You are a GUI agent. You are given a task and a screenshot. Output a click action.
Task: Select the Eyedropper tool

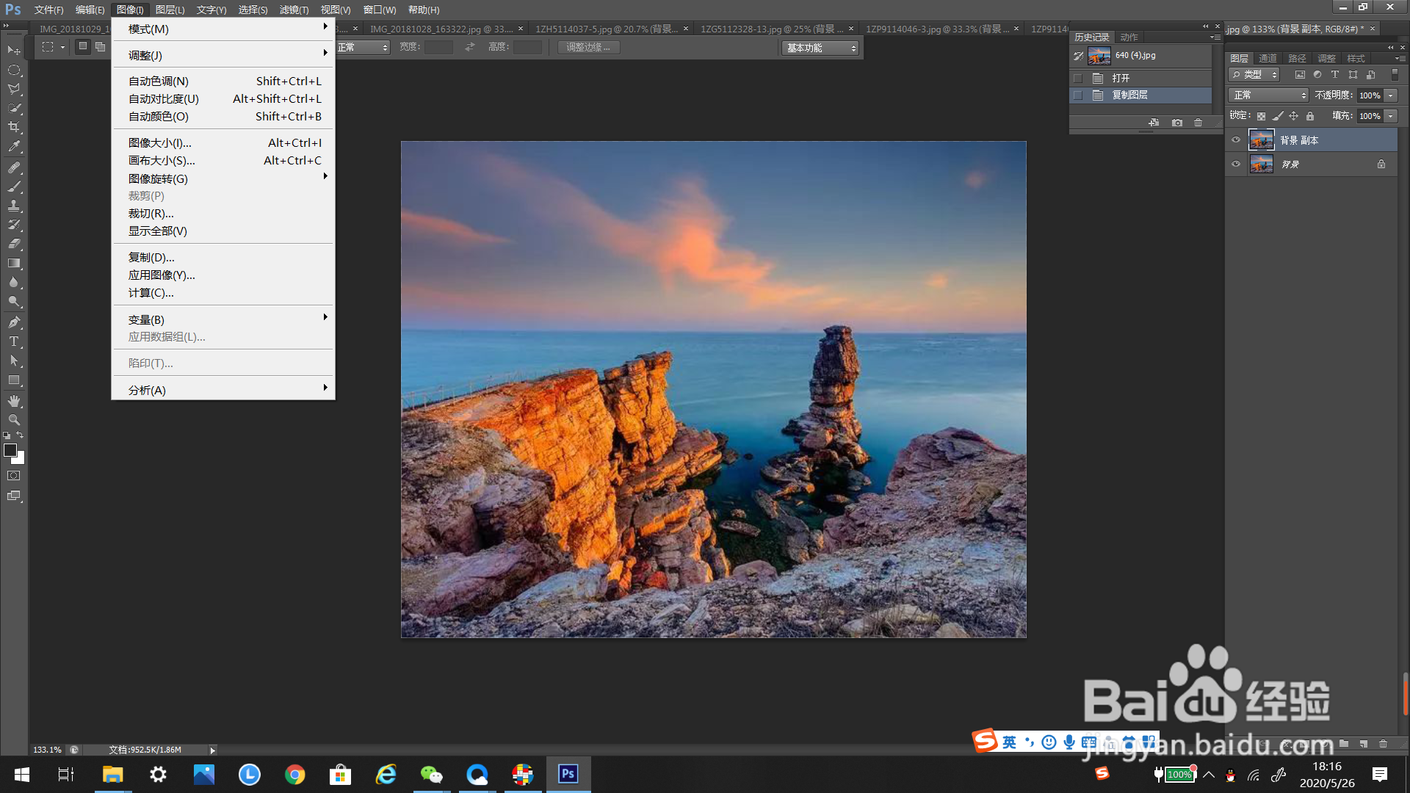(x=14, y=147)
